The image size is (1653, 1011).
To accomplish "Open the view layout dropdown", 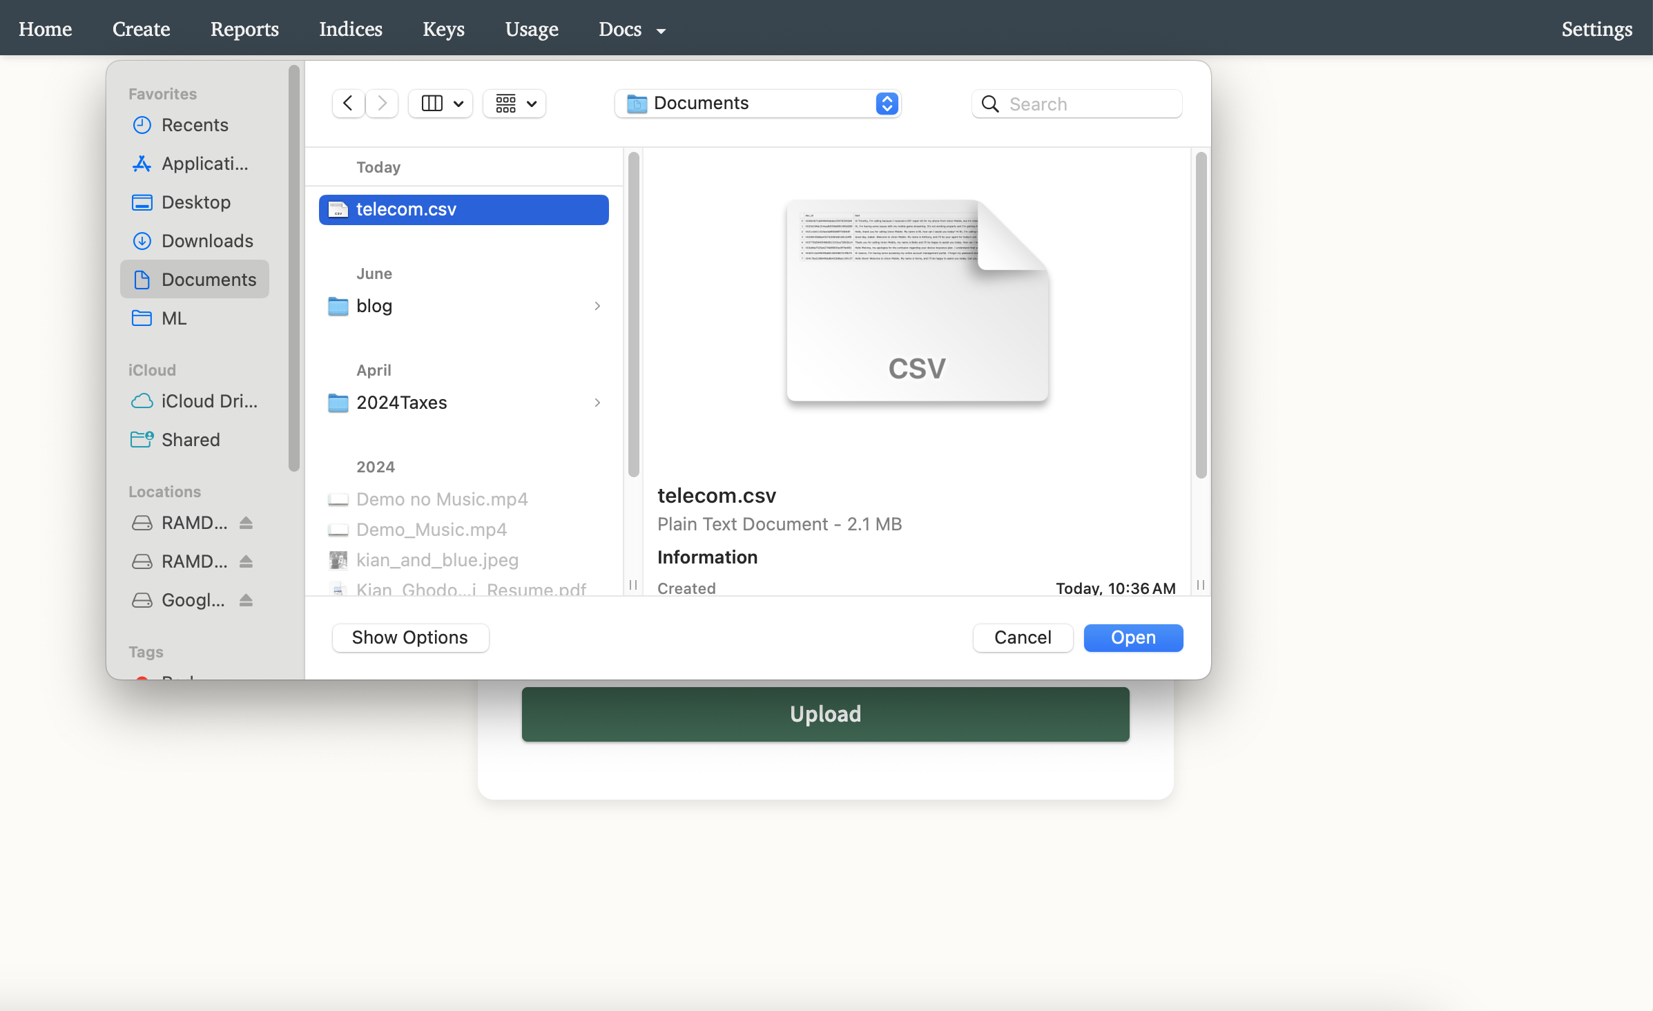I will coord(440,103).
